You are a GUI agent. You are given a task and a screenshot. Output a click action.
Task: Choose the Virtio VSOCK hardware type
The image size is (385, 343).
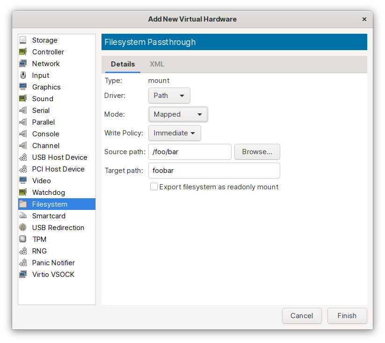click(x=53, y=274)
